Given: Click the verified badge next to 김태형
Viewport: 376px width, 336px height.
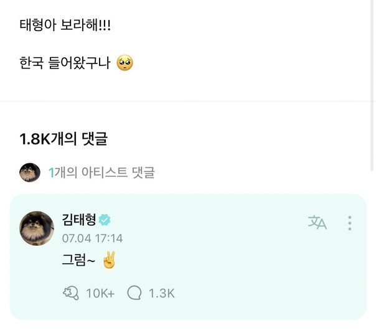Looking at the screenshot, I should 105,220.
